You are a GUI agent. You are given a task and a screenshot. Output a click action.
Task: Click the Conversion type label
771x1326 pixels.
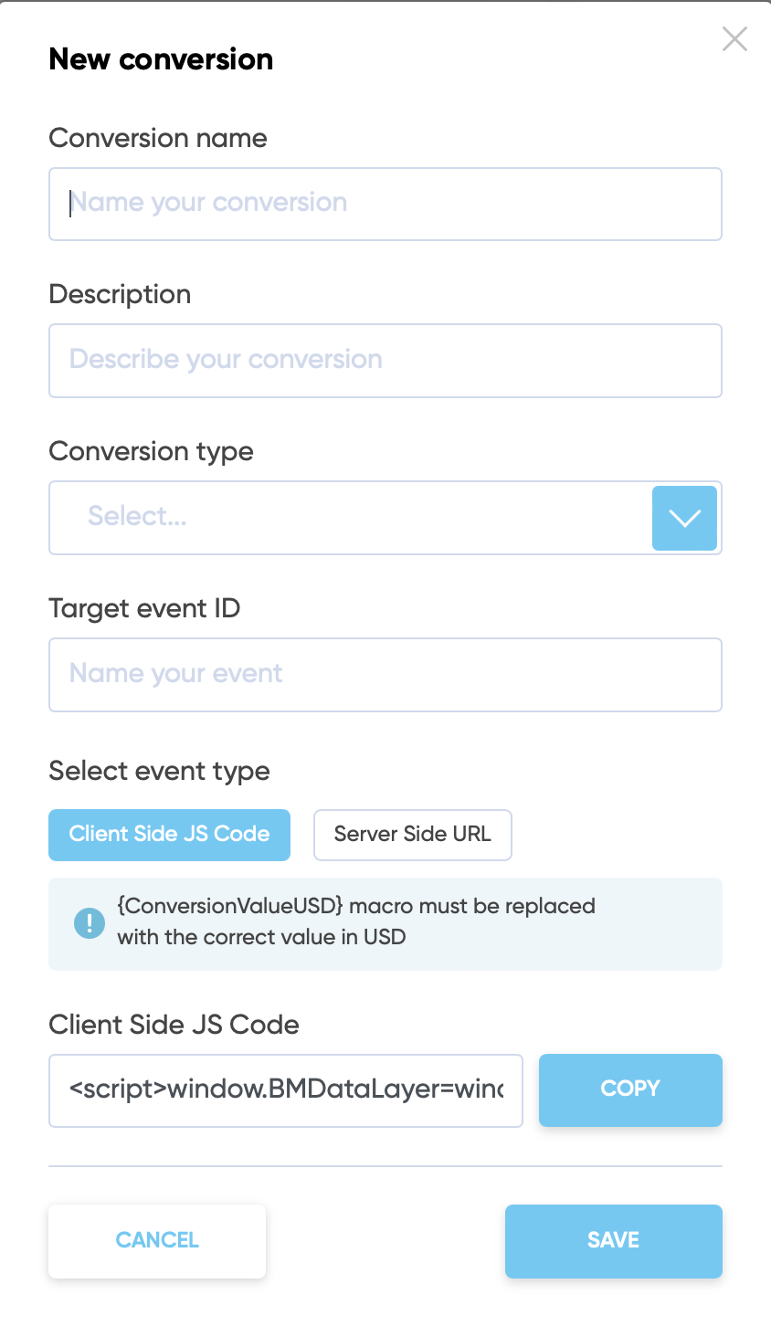(151, 452)
